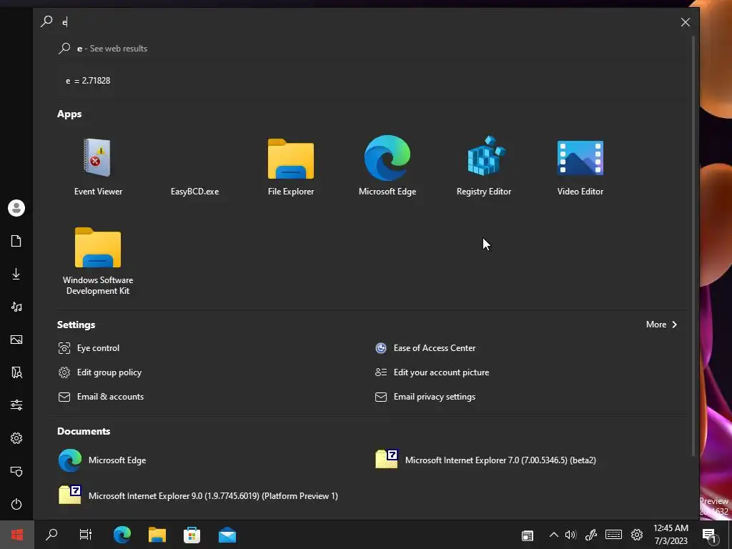Click the results panel vertical scrollbar
This screenshot has width=732, height=549.
point(693,245)
